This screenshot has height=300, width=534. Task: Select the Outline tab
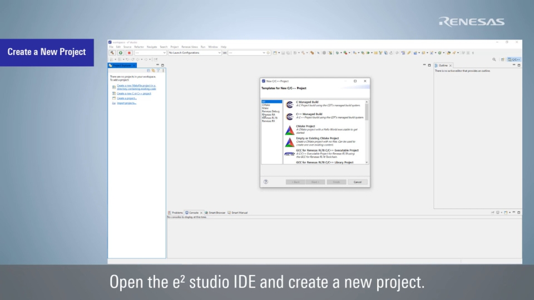point(443,66)
